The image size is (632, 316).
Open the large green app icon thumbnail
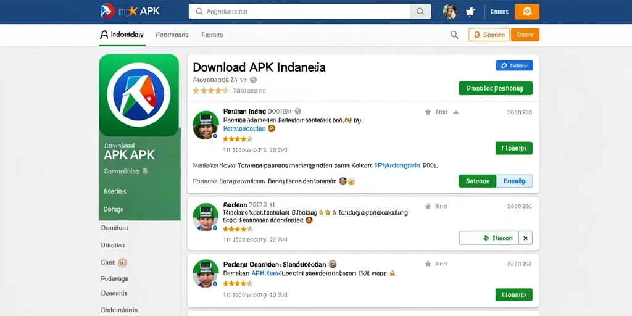click(139, 94)
